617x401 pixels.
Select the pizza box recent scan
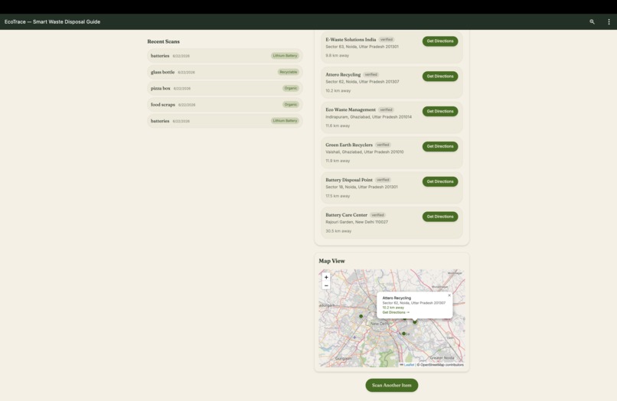coord(225,88)
